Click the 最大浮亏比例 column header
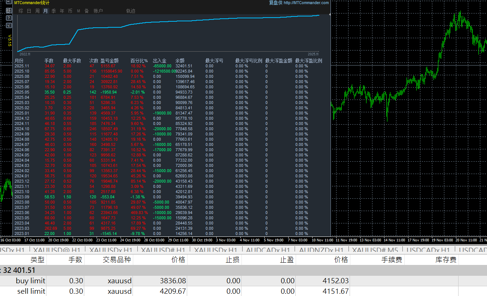487x296 pixels. click(249, 61)
